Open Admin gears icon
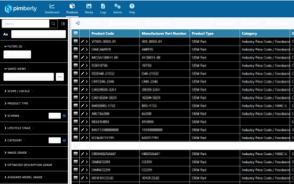The height and width of the screenshot is (184, 294). 117,6
